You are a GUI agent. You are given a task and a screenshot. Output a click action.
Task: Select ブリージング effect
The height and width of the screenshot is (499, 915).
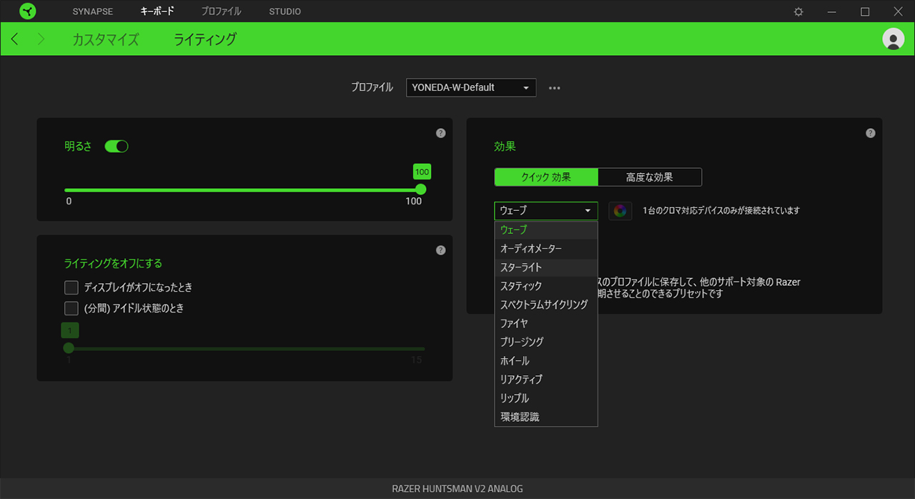tap(546, 342)
